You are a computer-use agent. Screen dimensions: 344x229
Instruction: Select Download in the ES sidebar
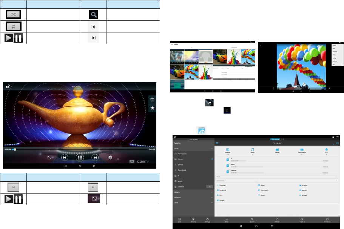point(193,170)
